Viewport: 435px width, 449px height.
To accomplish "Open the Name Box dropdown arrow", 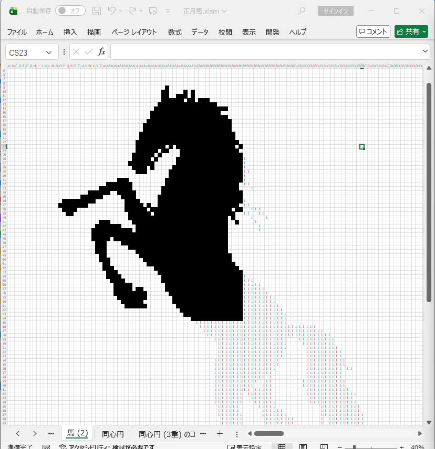I will pos(49,52).
